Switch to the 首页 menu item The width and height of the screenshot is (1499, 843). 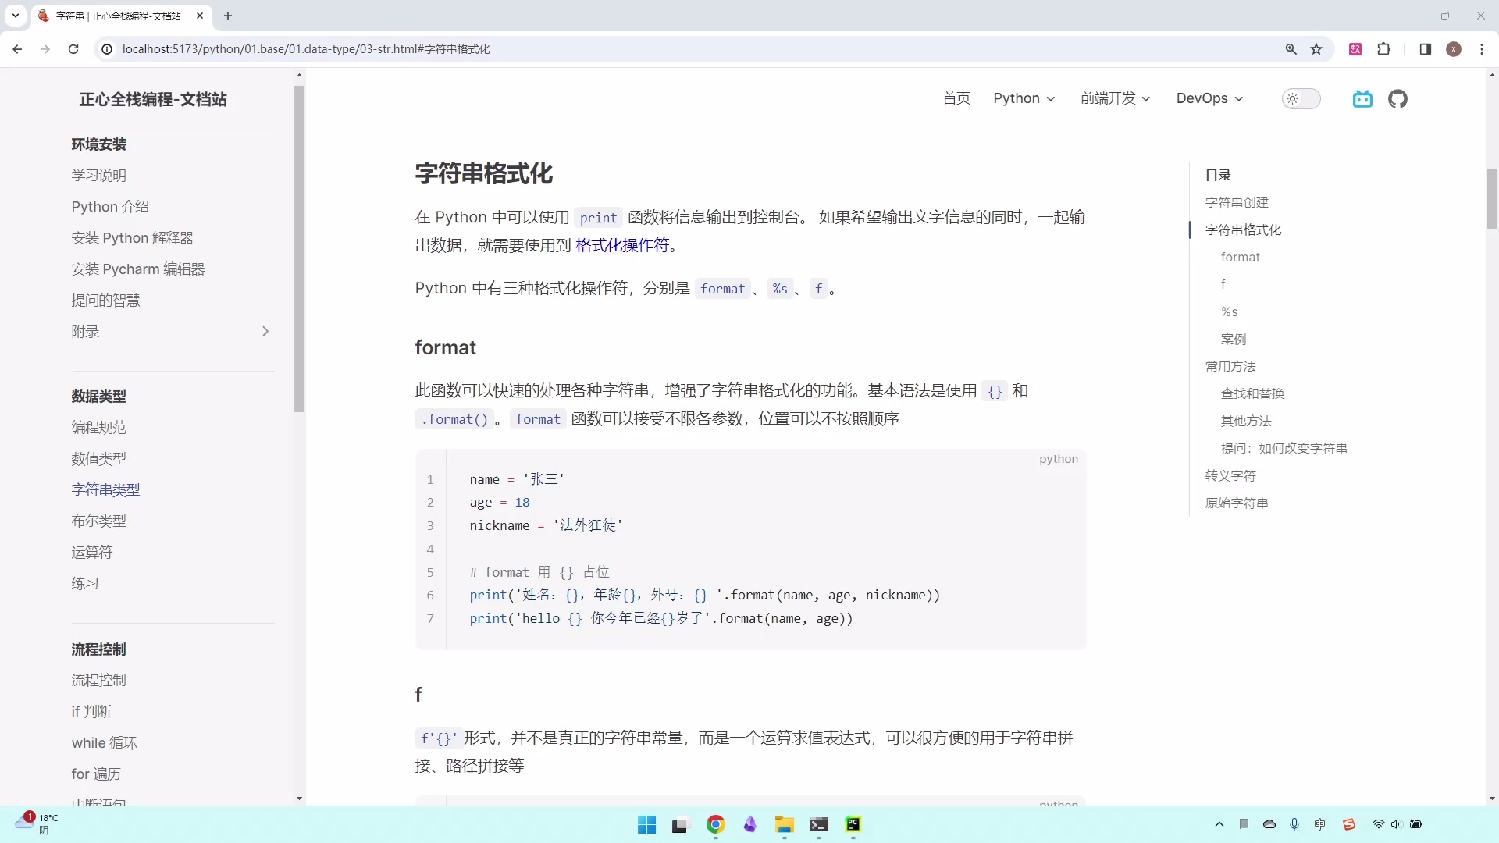tap(956, 98)
